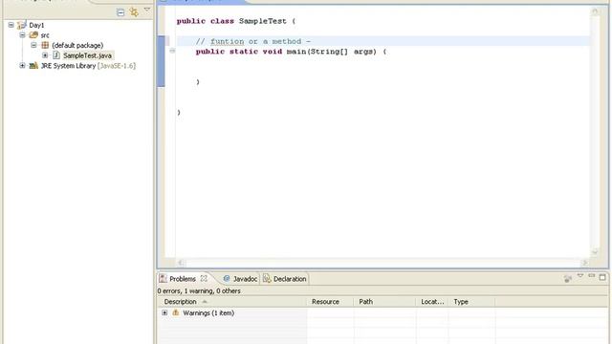
Task: Select the src folder label
Action: 45,35
